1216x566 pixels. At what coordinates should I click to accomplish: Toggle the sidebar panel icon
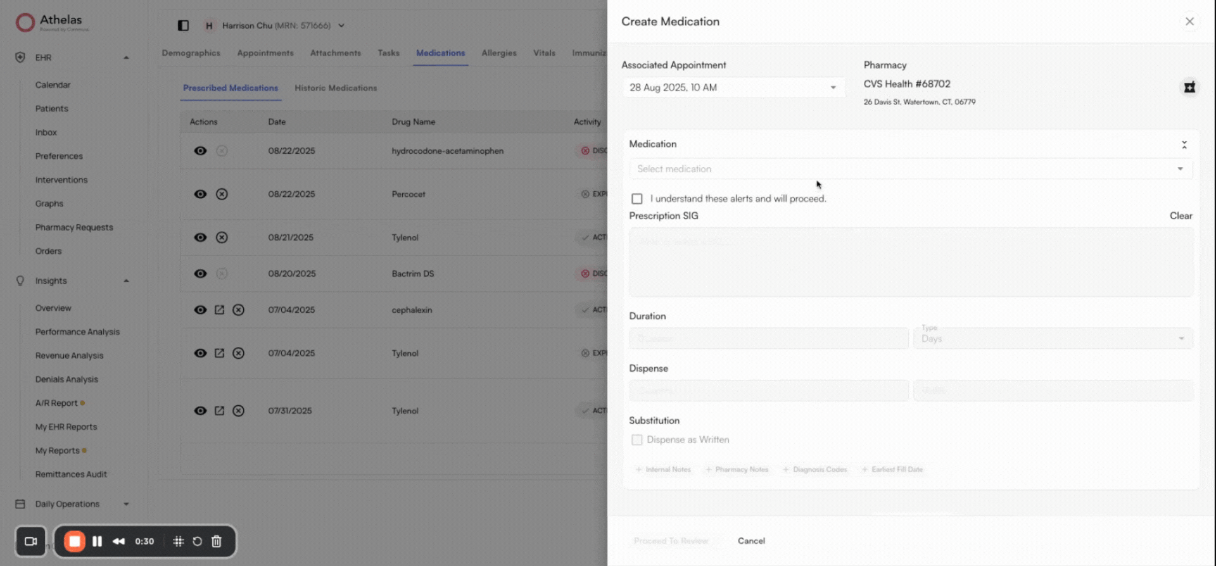click(183, 25)
